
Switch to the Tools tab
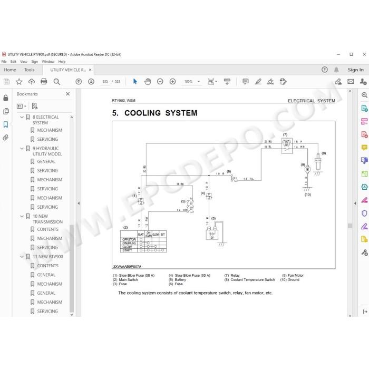coord(29,70)
